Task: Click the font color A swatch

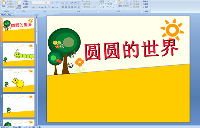Action: tap(57, 7)
